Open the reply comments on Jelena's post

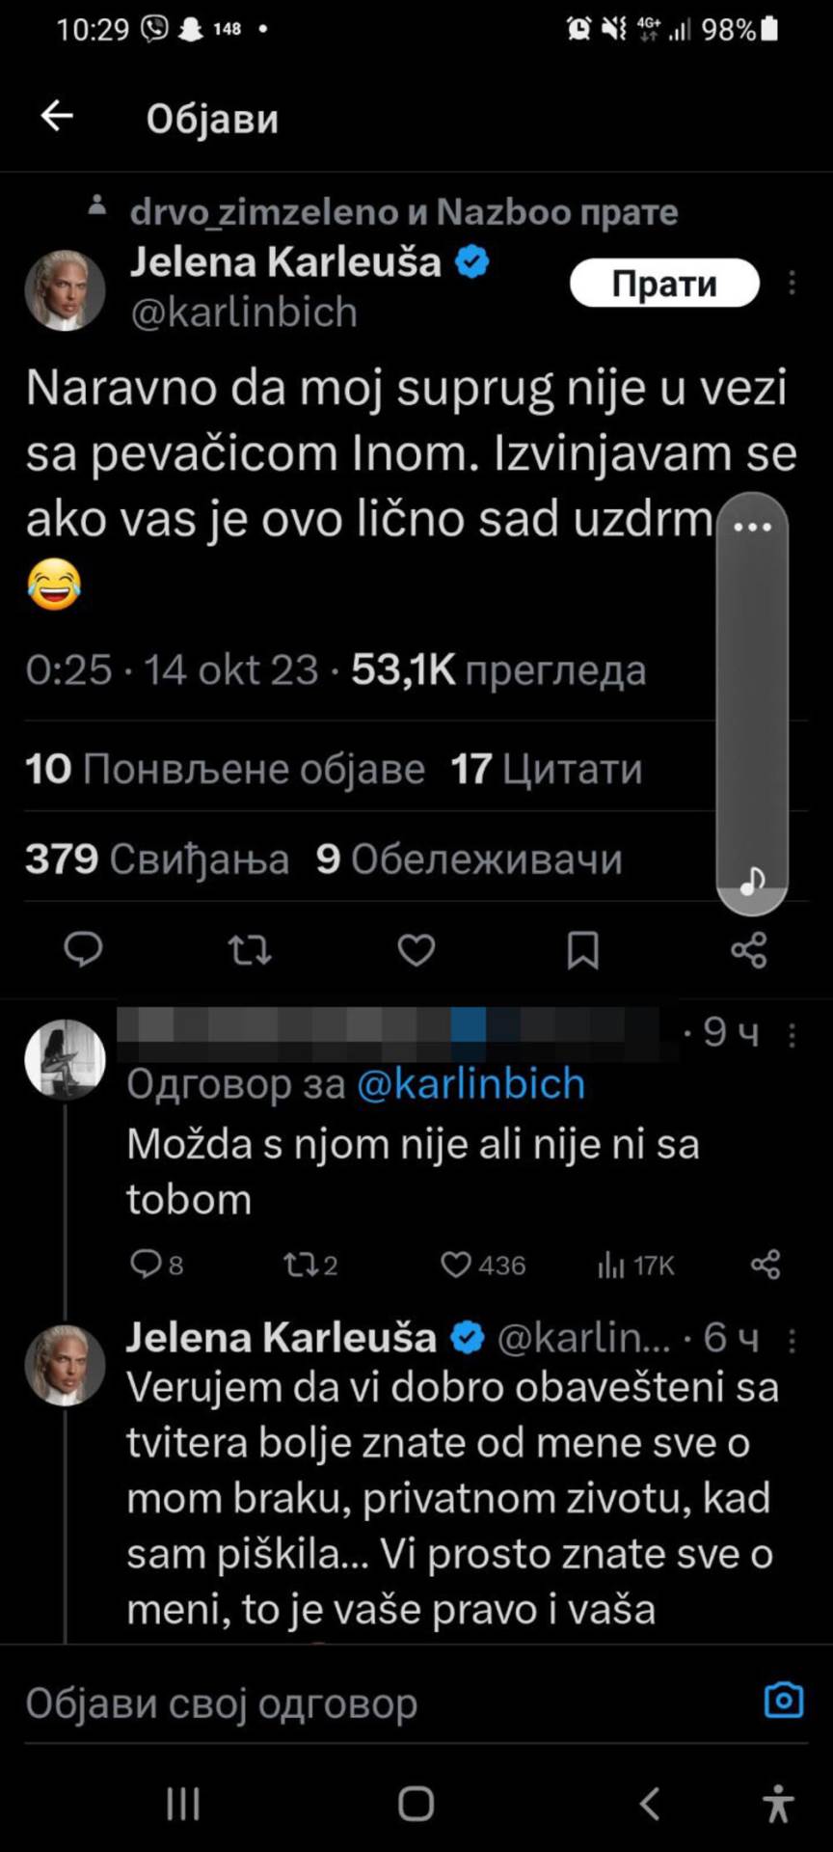84,951
